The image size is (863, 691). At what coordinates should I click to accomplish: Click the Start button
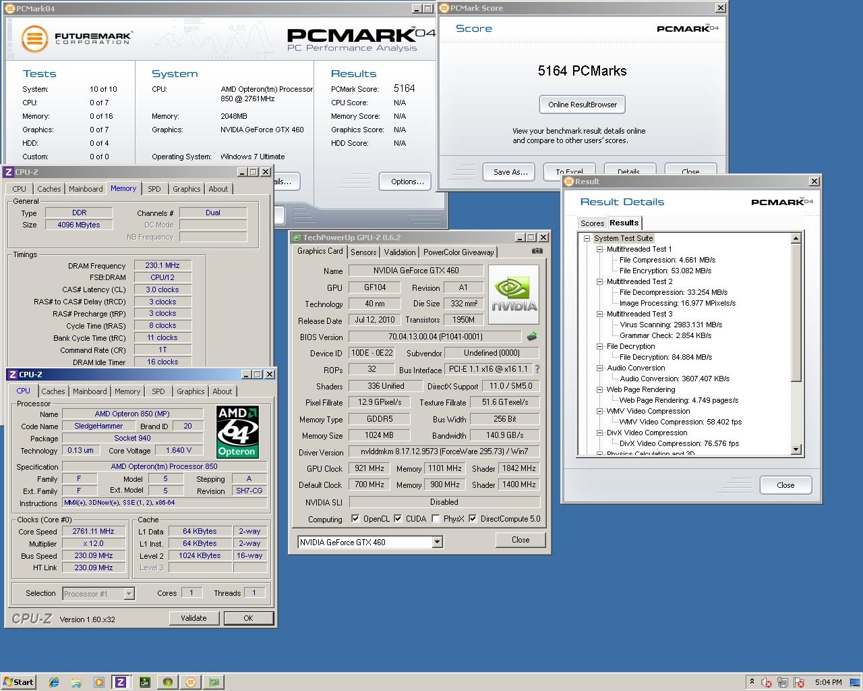[x=18, y=682]
